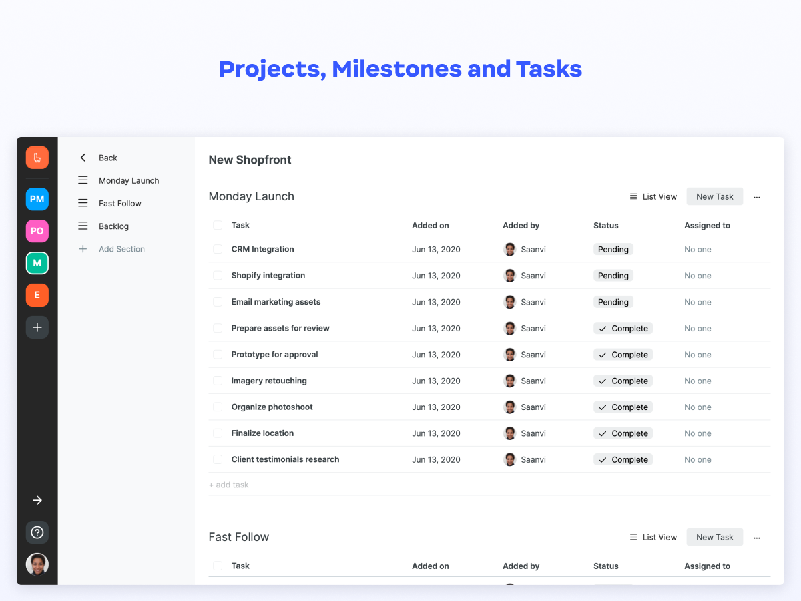Open the Client testimonials research title

pos(286,459)
